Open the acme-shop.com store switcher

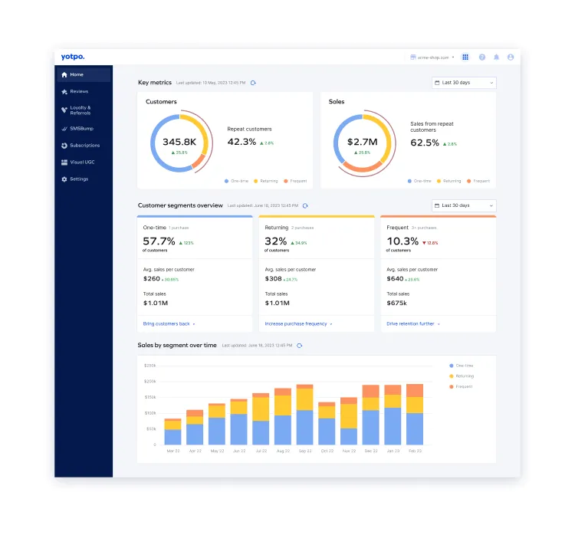432,57
